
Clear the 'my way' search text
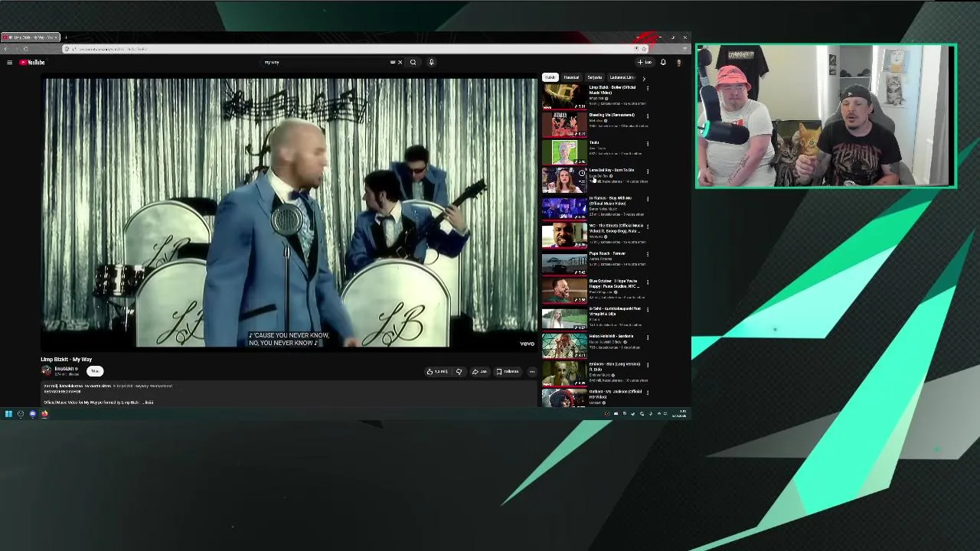(x=400, y=62)
